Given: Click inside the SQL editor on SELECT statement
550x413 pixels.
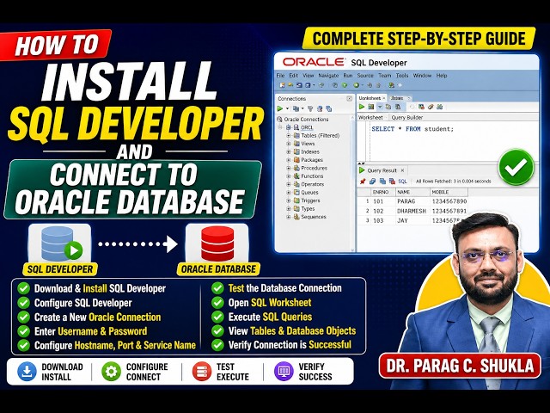Looking at the screenshot, I should [x=412, y=129].
